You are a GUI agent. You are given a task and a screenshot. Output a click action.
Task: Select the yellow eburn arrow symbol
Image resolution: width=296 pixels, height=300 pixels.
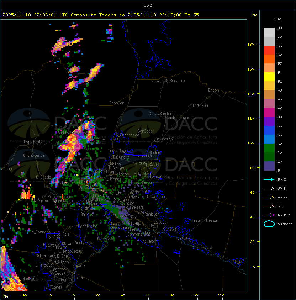tap(269, 197)
